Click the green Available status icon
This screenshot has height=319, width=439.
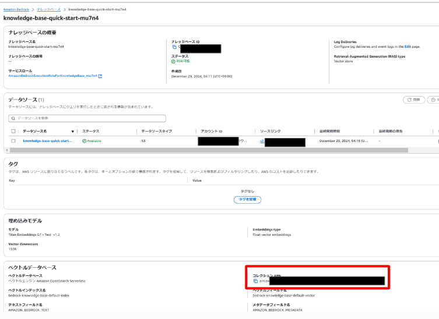pos(84,141)
